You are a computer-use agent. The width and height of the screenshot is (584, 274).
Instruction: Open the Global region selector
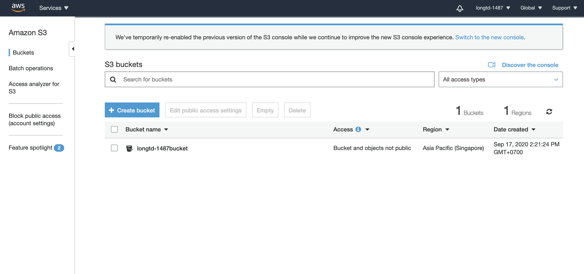531,8
